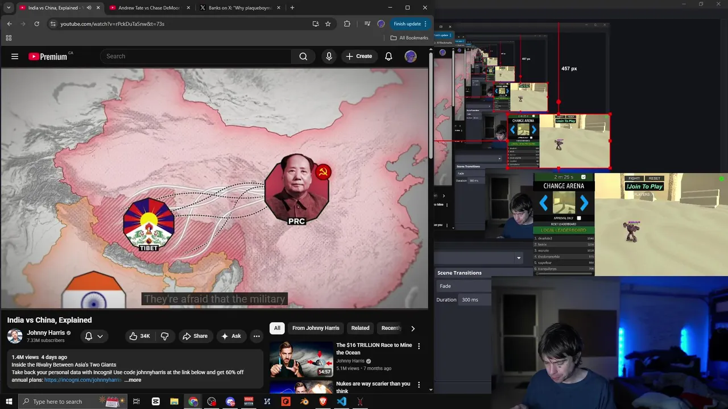Start voice search with microphone icon
The height and width of the screenshot is (409, 728).
click(329, 56)
